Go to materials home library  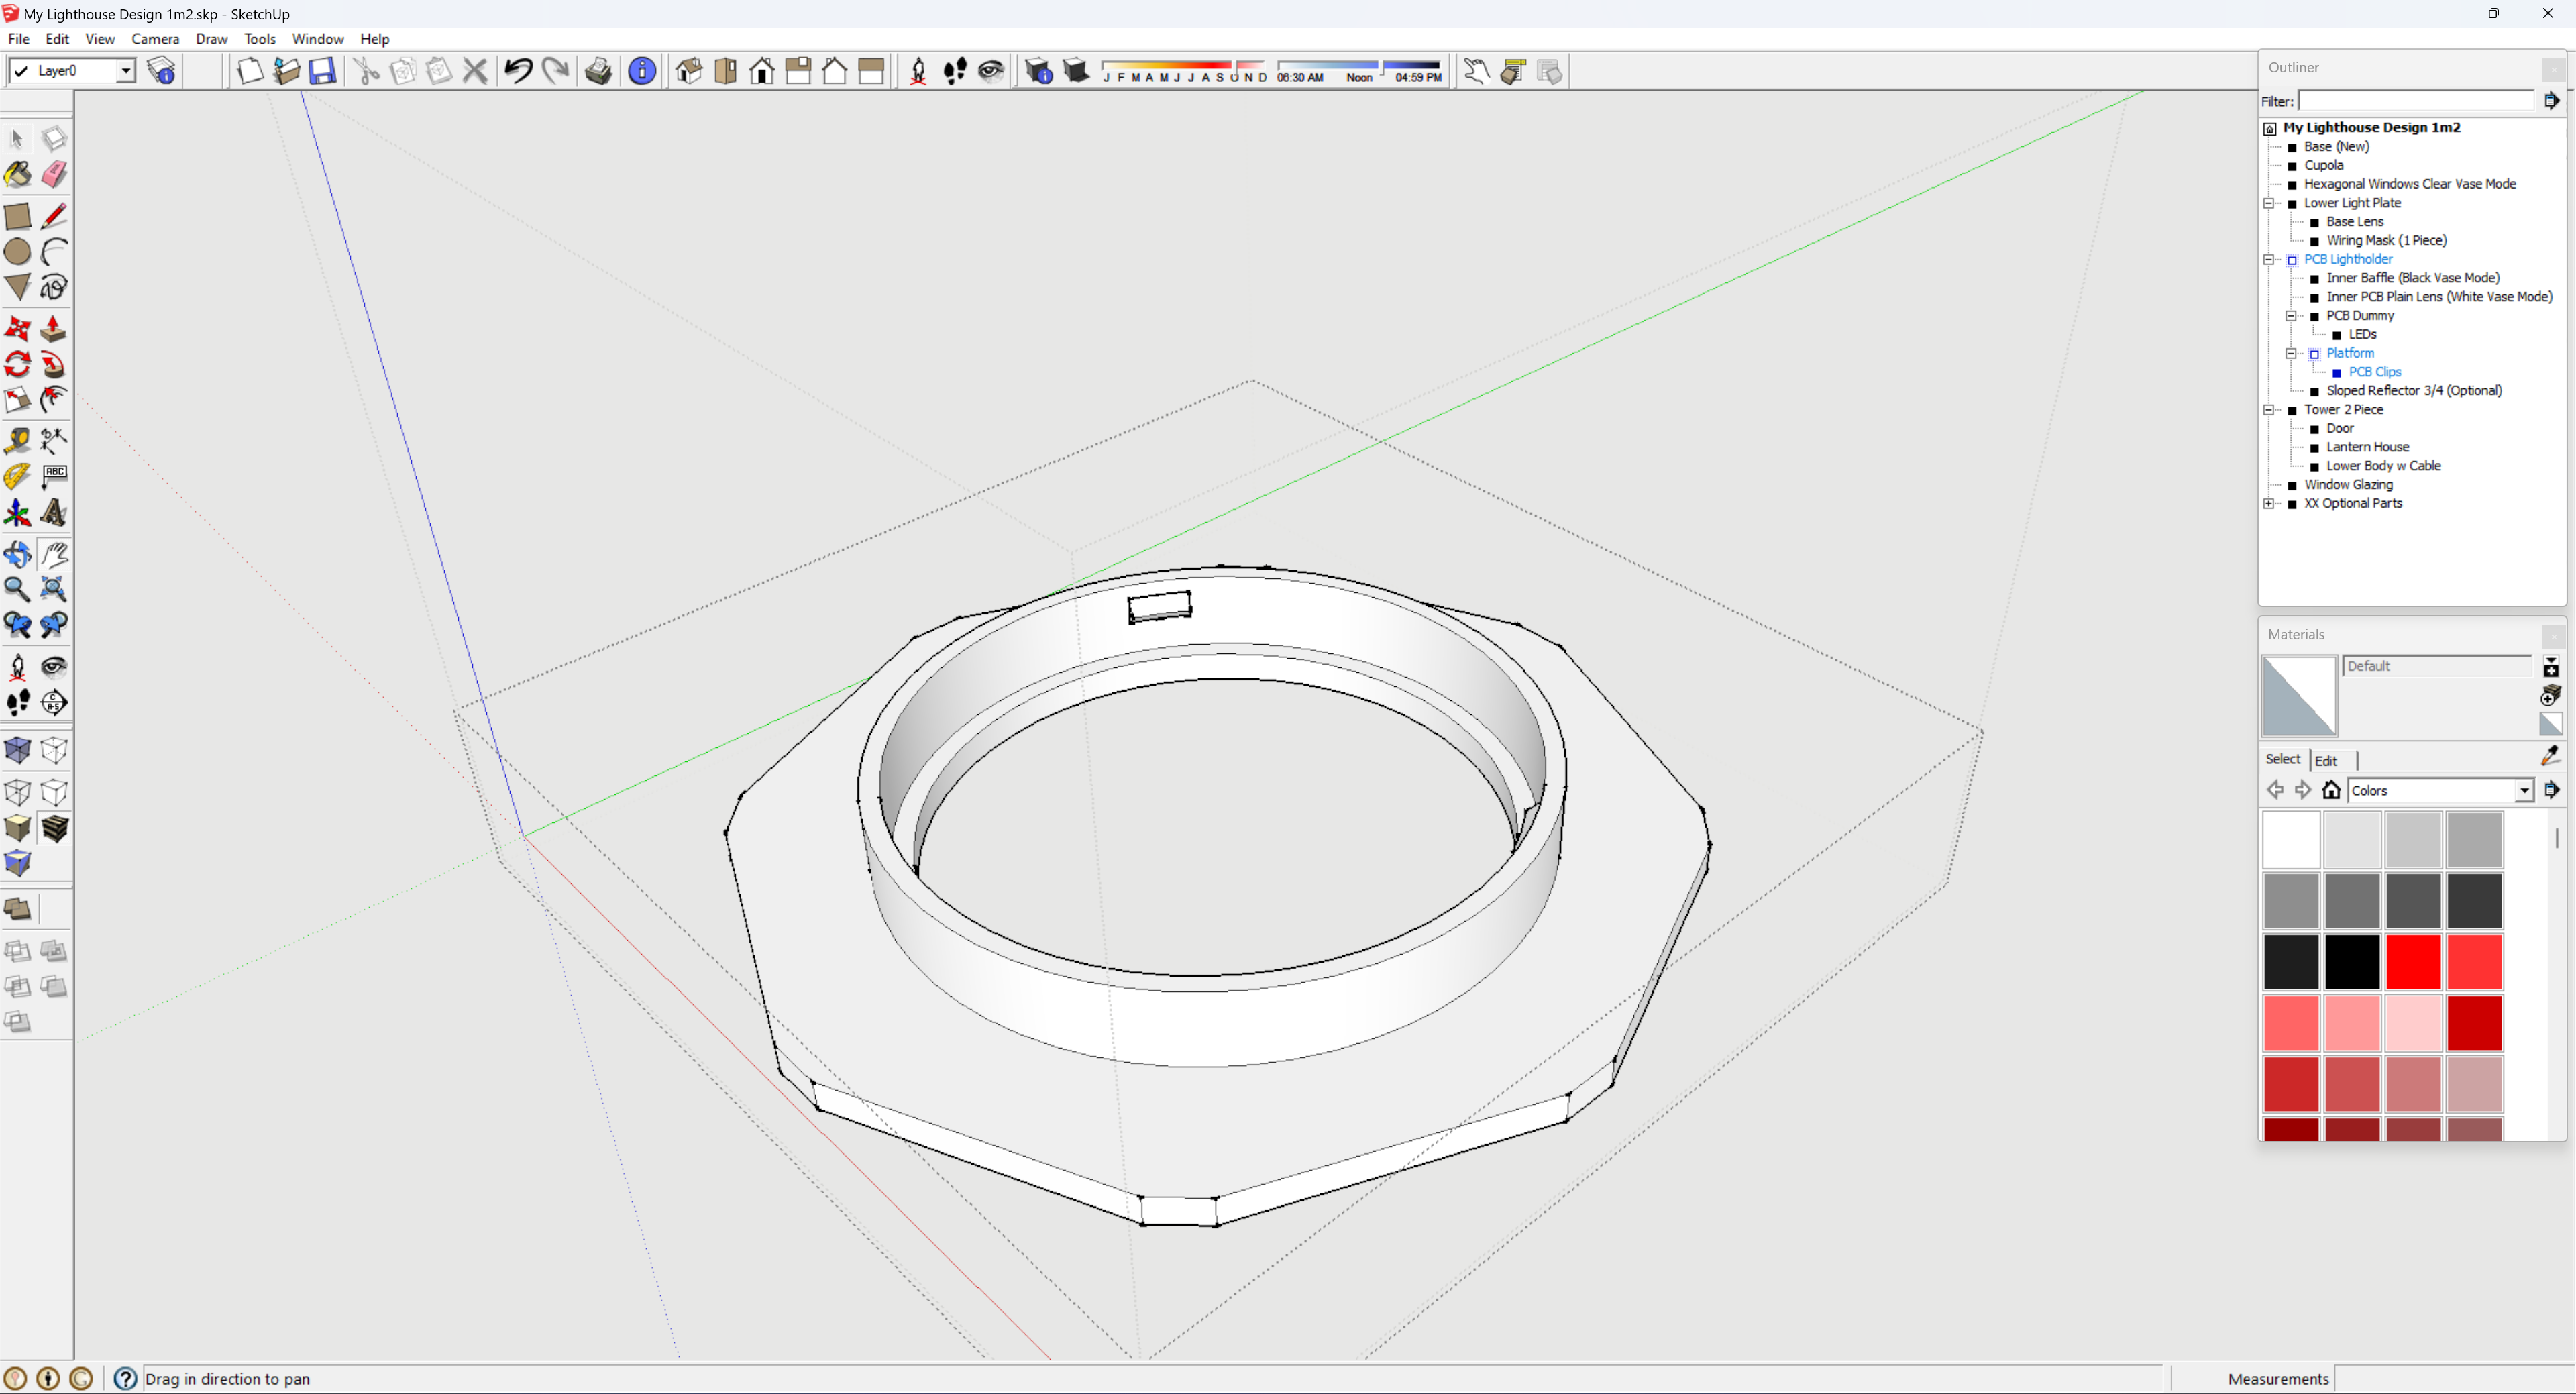(2331, 790)
